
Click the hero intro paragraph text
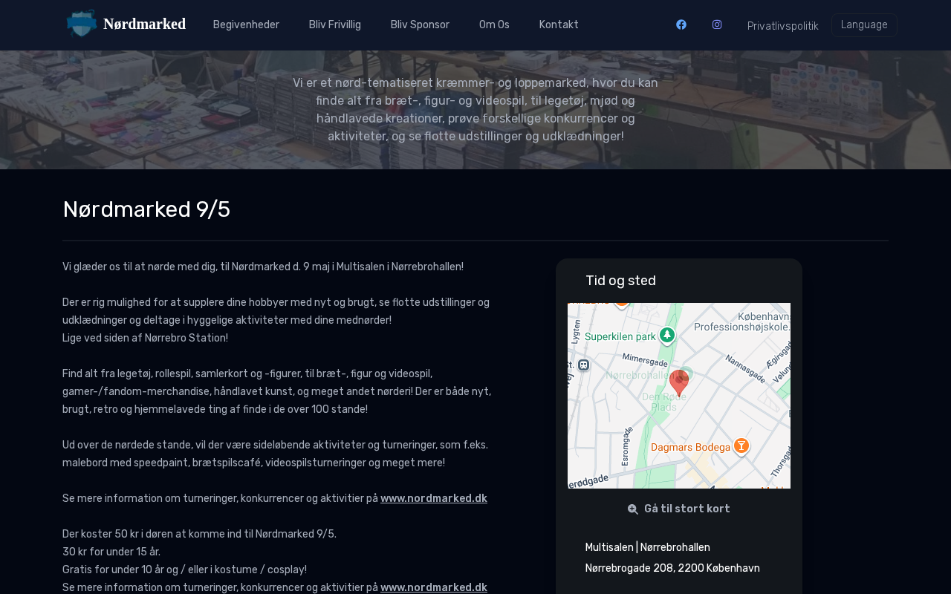(x=475, y=110)
